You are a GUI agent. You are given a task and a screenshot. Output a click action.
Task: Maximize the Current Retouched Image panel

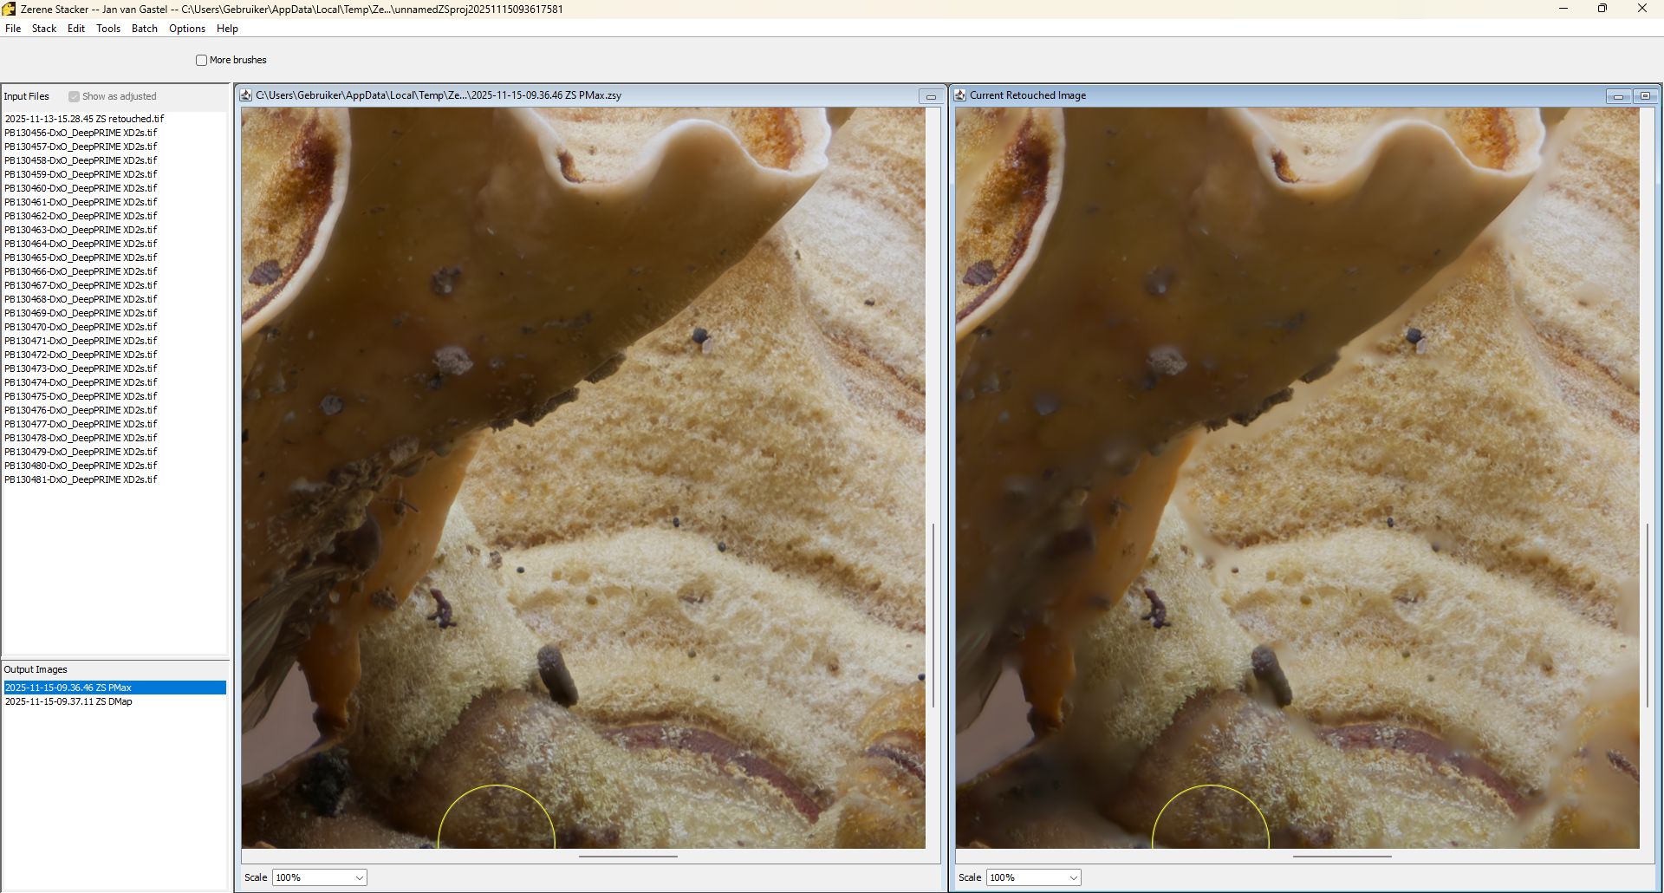[1645, 96]
